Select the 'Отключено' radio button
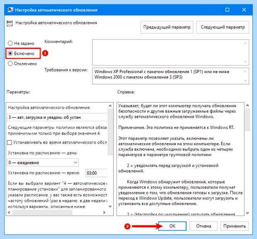 point(10,63)
